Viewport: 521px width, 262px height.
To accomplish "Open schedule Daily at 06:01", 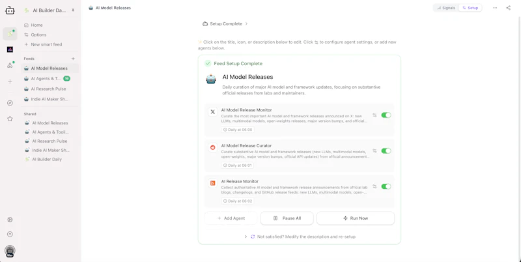I will [x=238, y=166].
